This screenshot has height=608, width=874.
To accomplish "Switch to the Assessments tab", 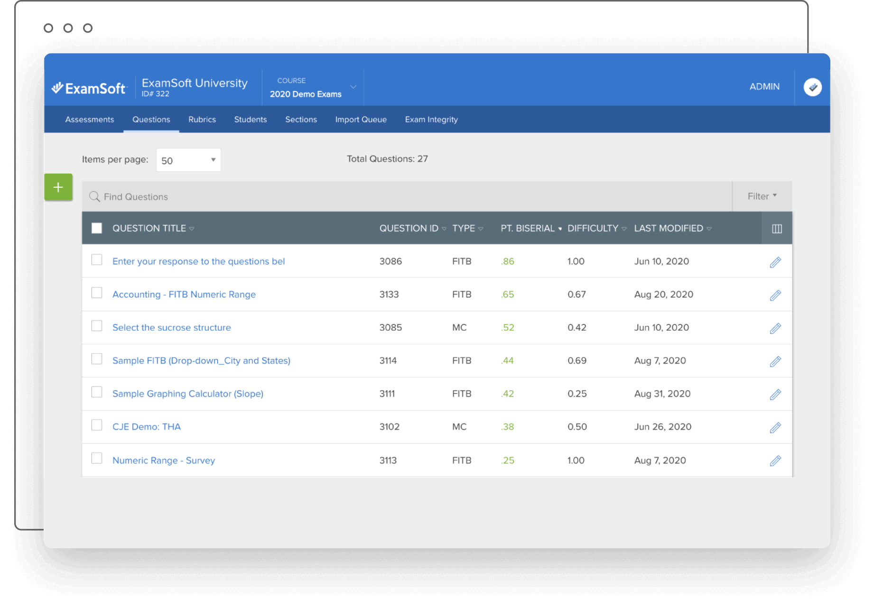I will [x=90, y=120].
